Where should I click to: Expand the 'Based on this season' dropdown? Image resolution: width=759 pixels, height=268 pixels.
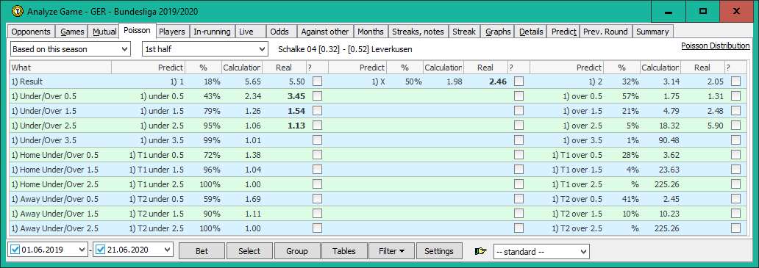70,48
